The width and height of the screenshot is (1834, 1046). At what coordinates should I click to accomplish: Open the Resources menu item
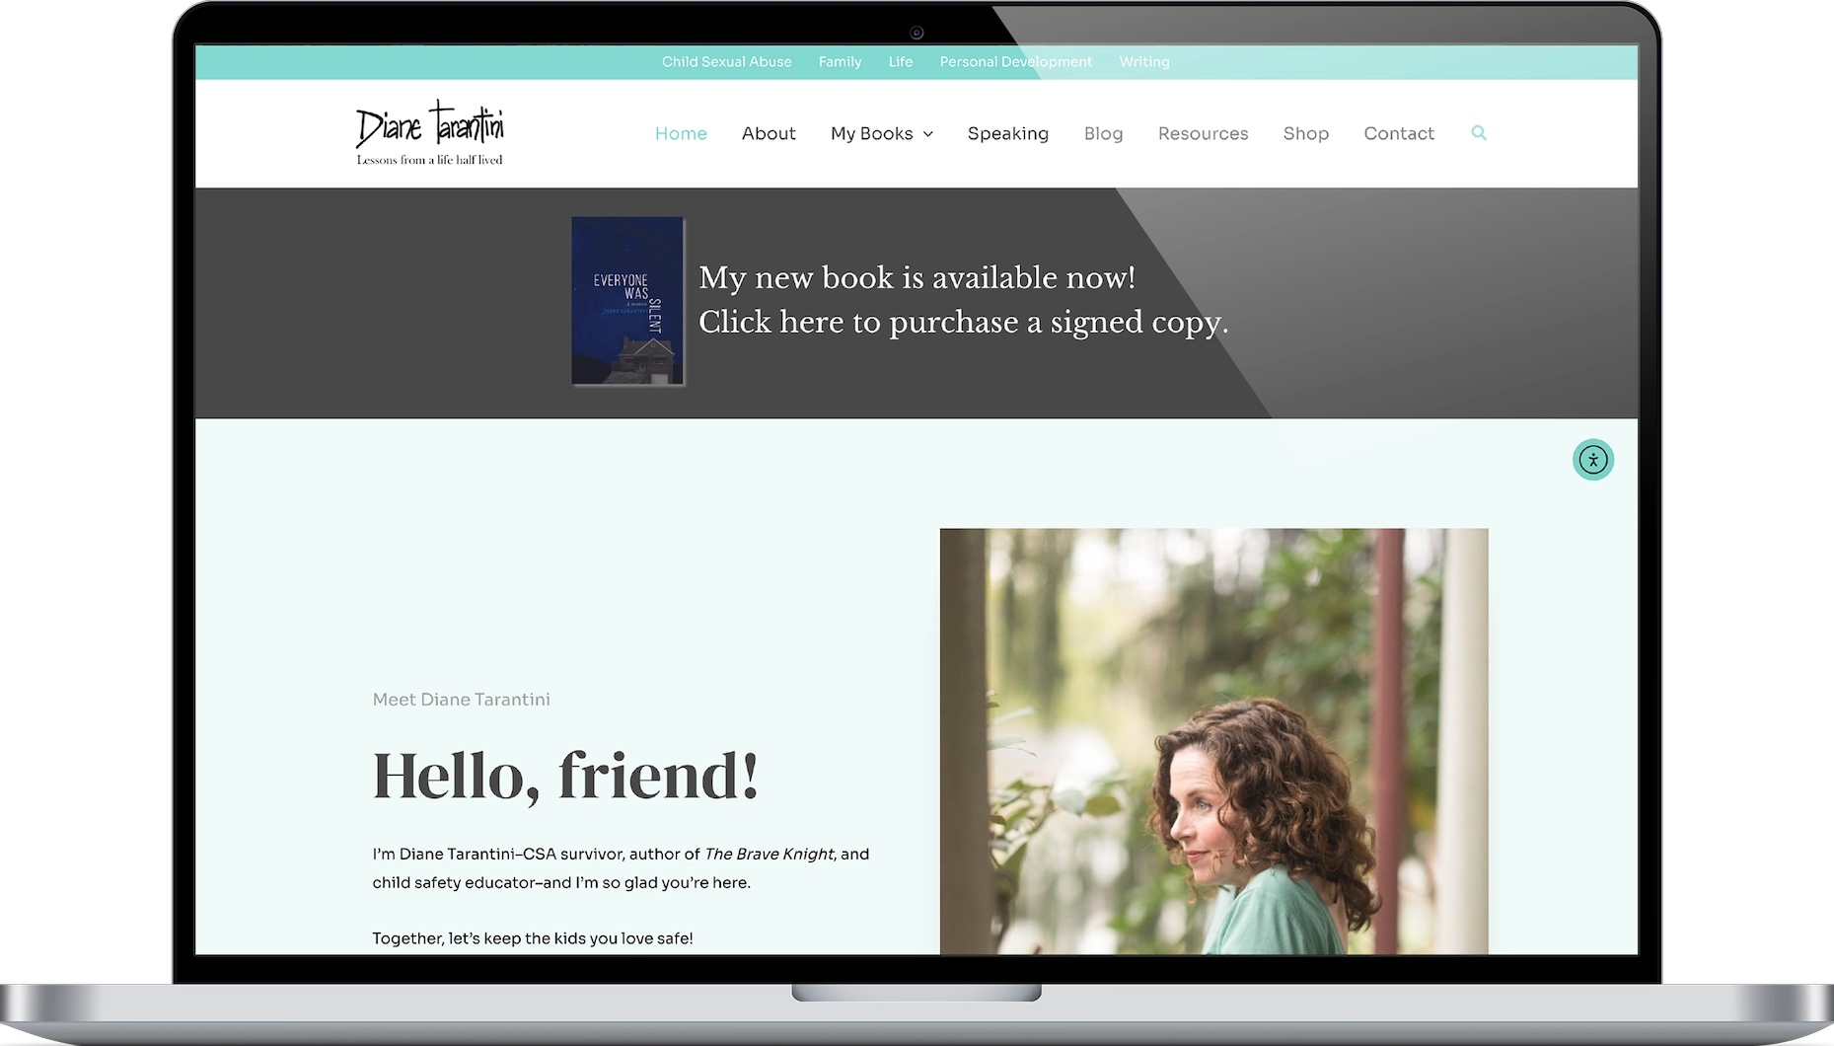click(1203, 133)
